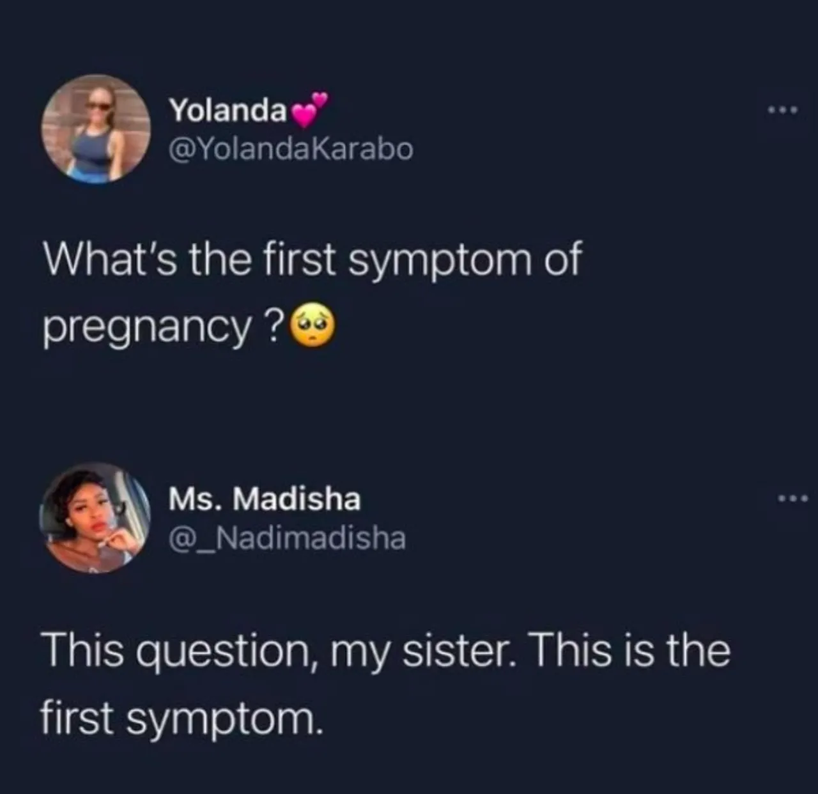Open more options on Ms. Madisha's reply

pyautogui.click(x=793, y=498)
